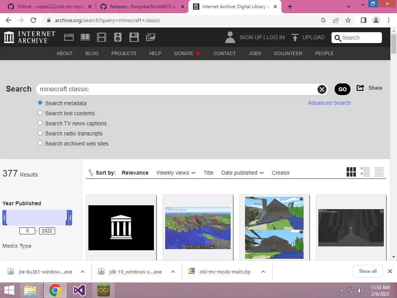Open the Video film strip icon
397x298 pixels.
(x=102, y=37)
